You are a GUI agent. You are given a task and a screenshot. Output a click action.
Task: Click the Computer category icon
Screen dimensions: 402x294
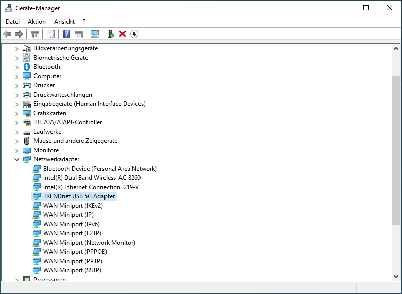pos(27,76)
